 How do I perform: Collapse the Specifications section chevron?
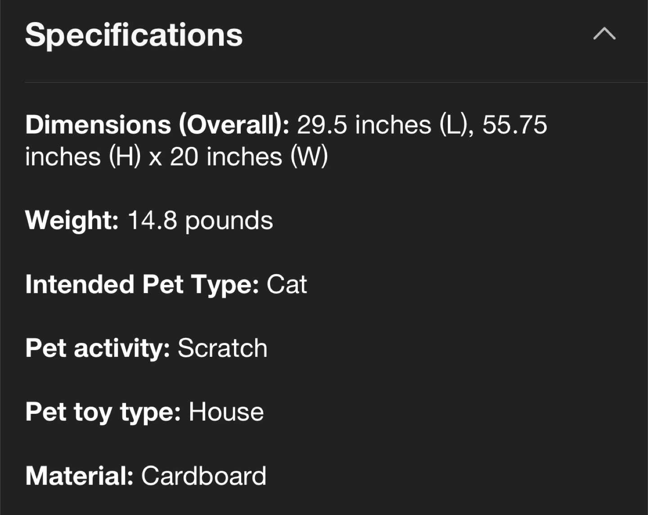pyautogui.click(x=604, y=34)
